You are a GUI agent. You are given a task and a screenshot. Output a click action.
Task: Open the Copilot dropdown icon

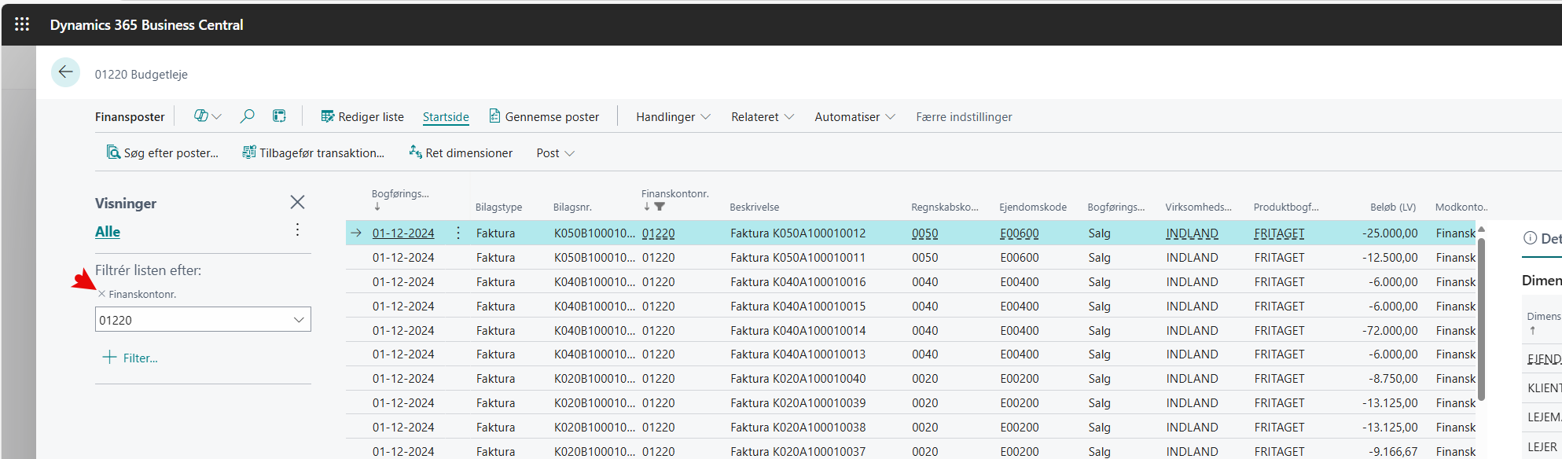pos(208,116)
